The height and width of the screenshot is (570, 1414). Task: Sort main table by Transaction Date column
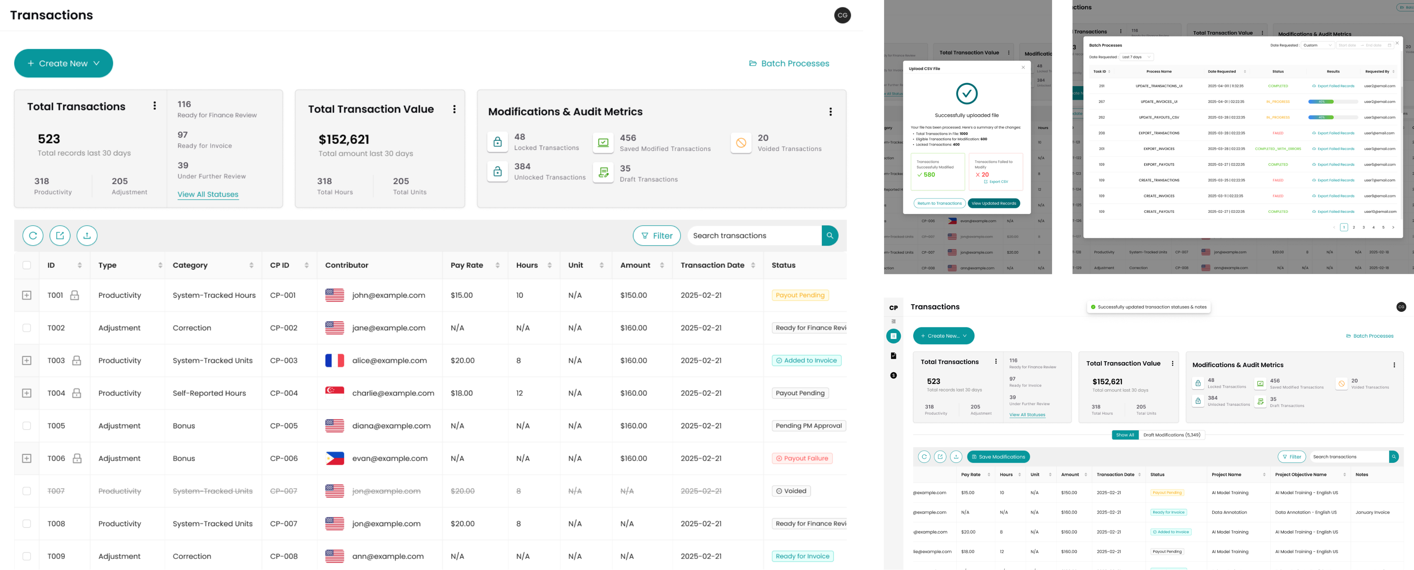point(753,265)
